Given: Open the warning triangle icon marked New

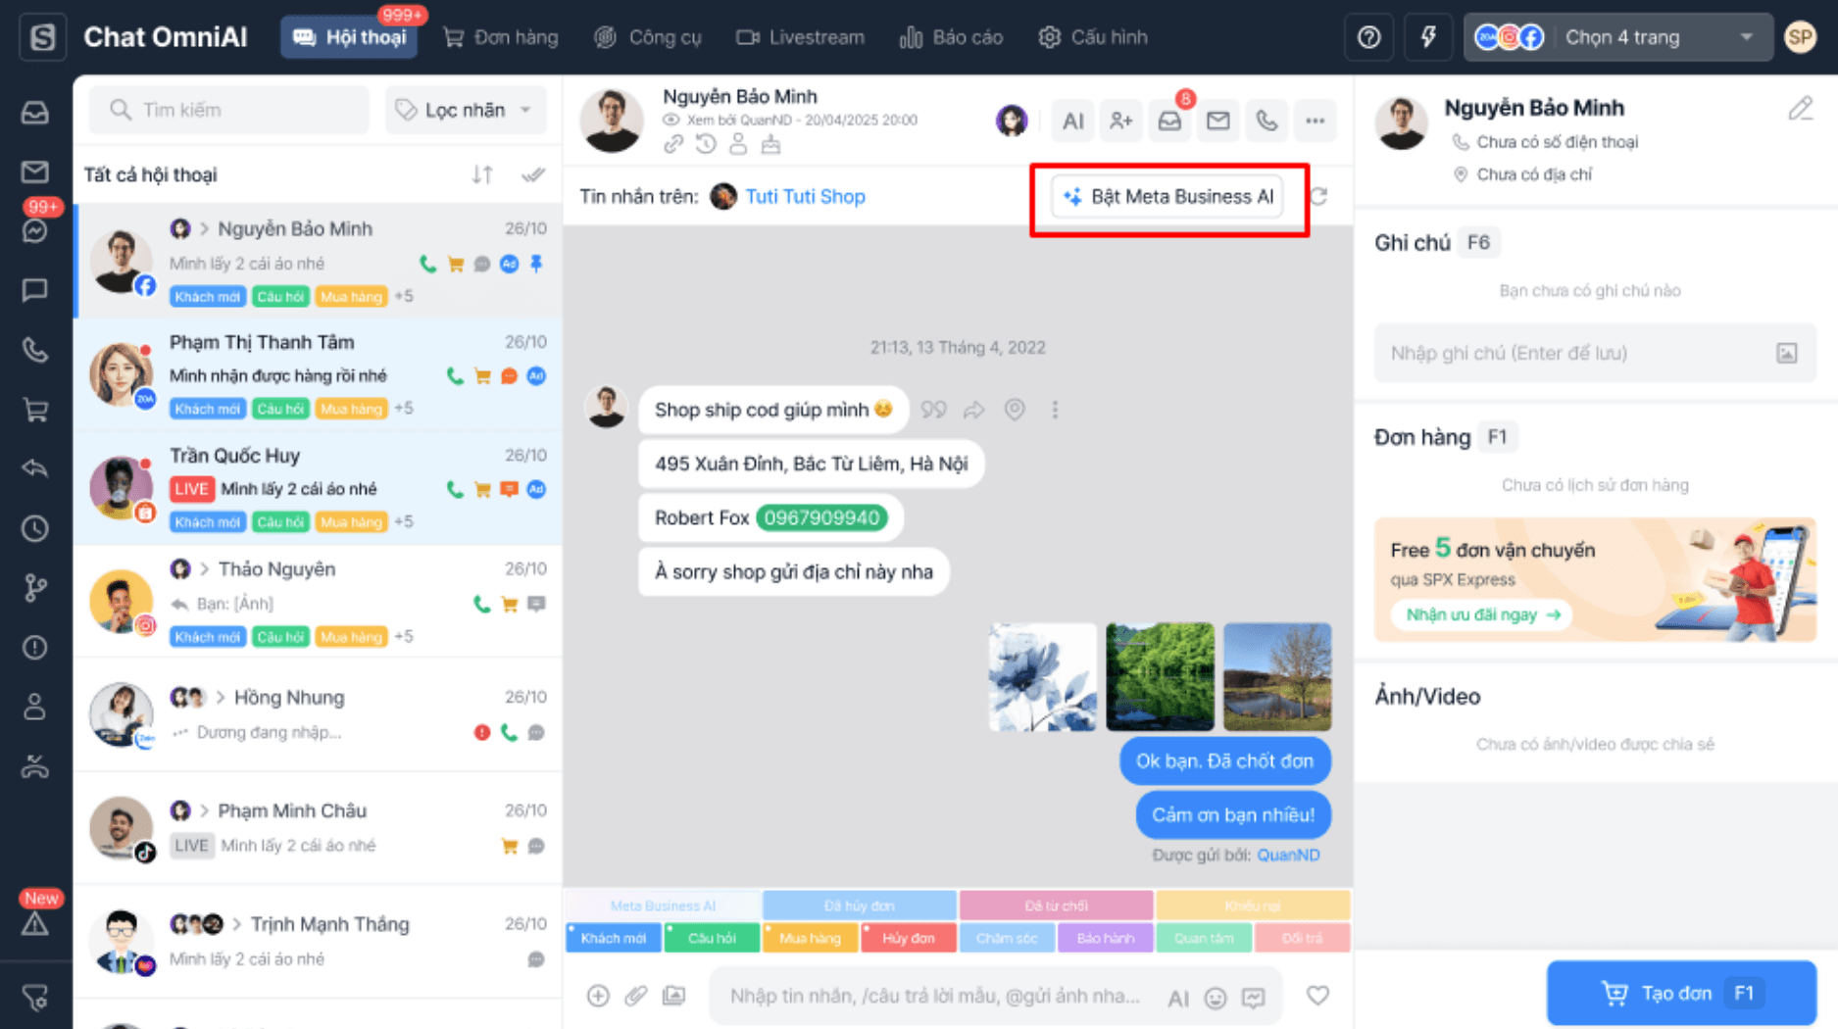Looking at the screenshot, I should (x=35, y=923).
